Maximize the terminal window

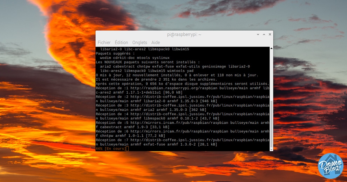point(264,35)
